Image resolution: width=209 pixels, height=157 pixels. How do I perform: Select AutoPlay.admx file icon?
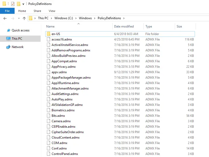[48, 99]
